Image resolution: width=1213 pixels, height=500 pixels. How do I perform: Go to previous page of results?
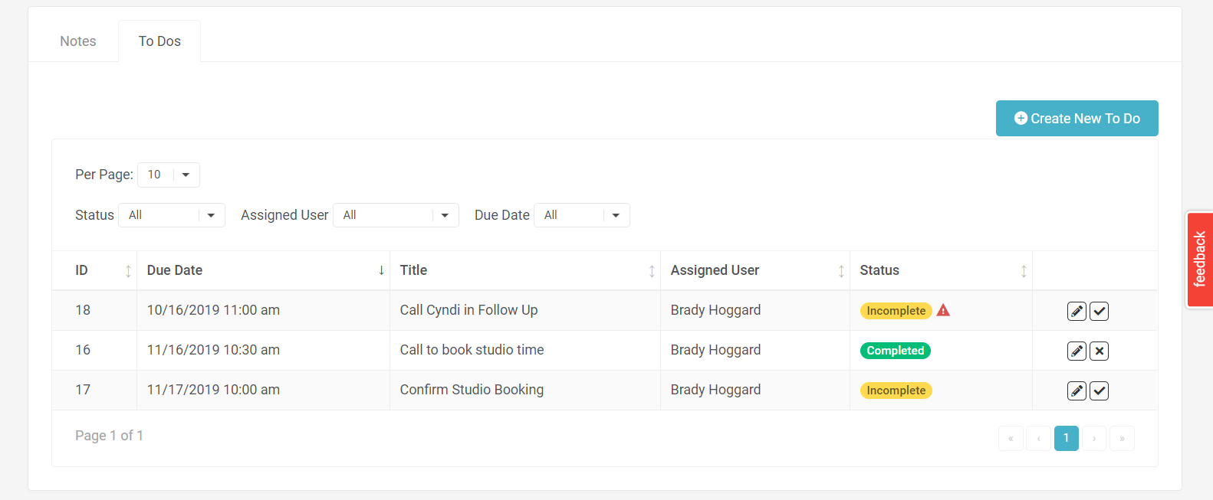(1038, 438)
